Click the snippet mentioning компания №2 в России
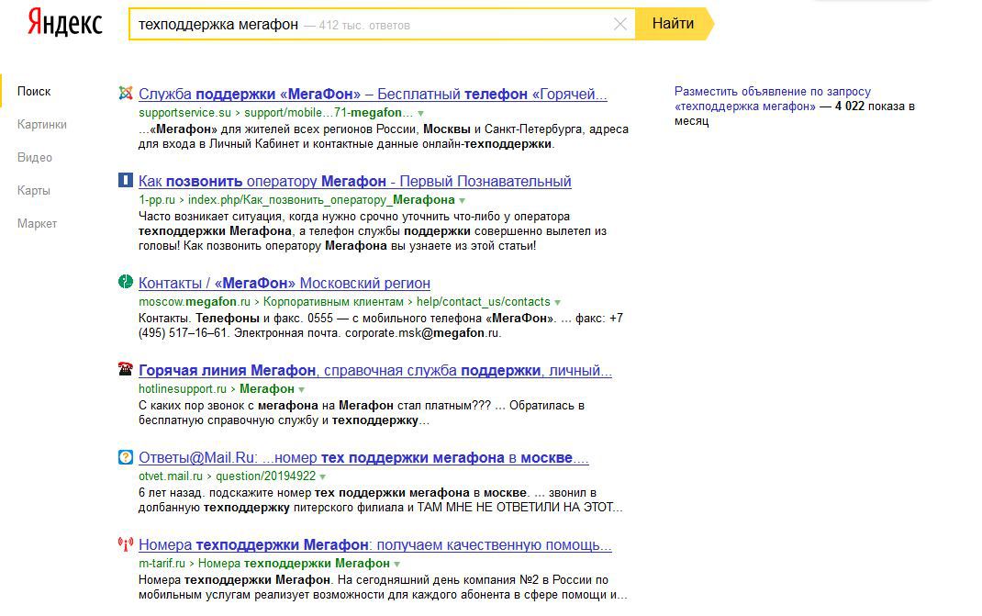Screen dimensions: 982x616 (383, 588)
